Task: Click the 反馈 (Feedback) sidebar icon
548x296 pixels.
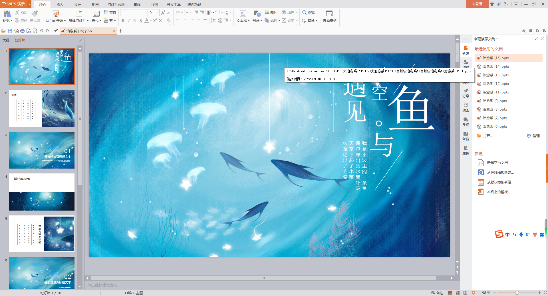Action: pyautogui.click(x=466, y=122)
